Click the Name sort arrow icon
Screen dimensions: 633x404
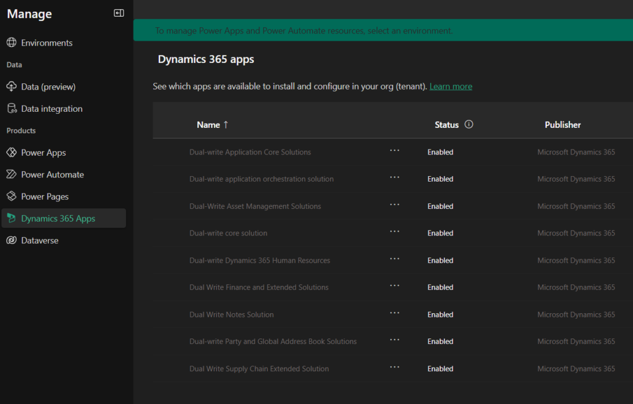point(226,125)
